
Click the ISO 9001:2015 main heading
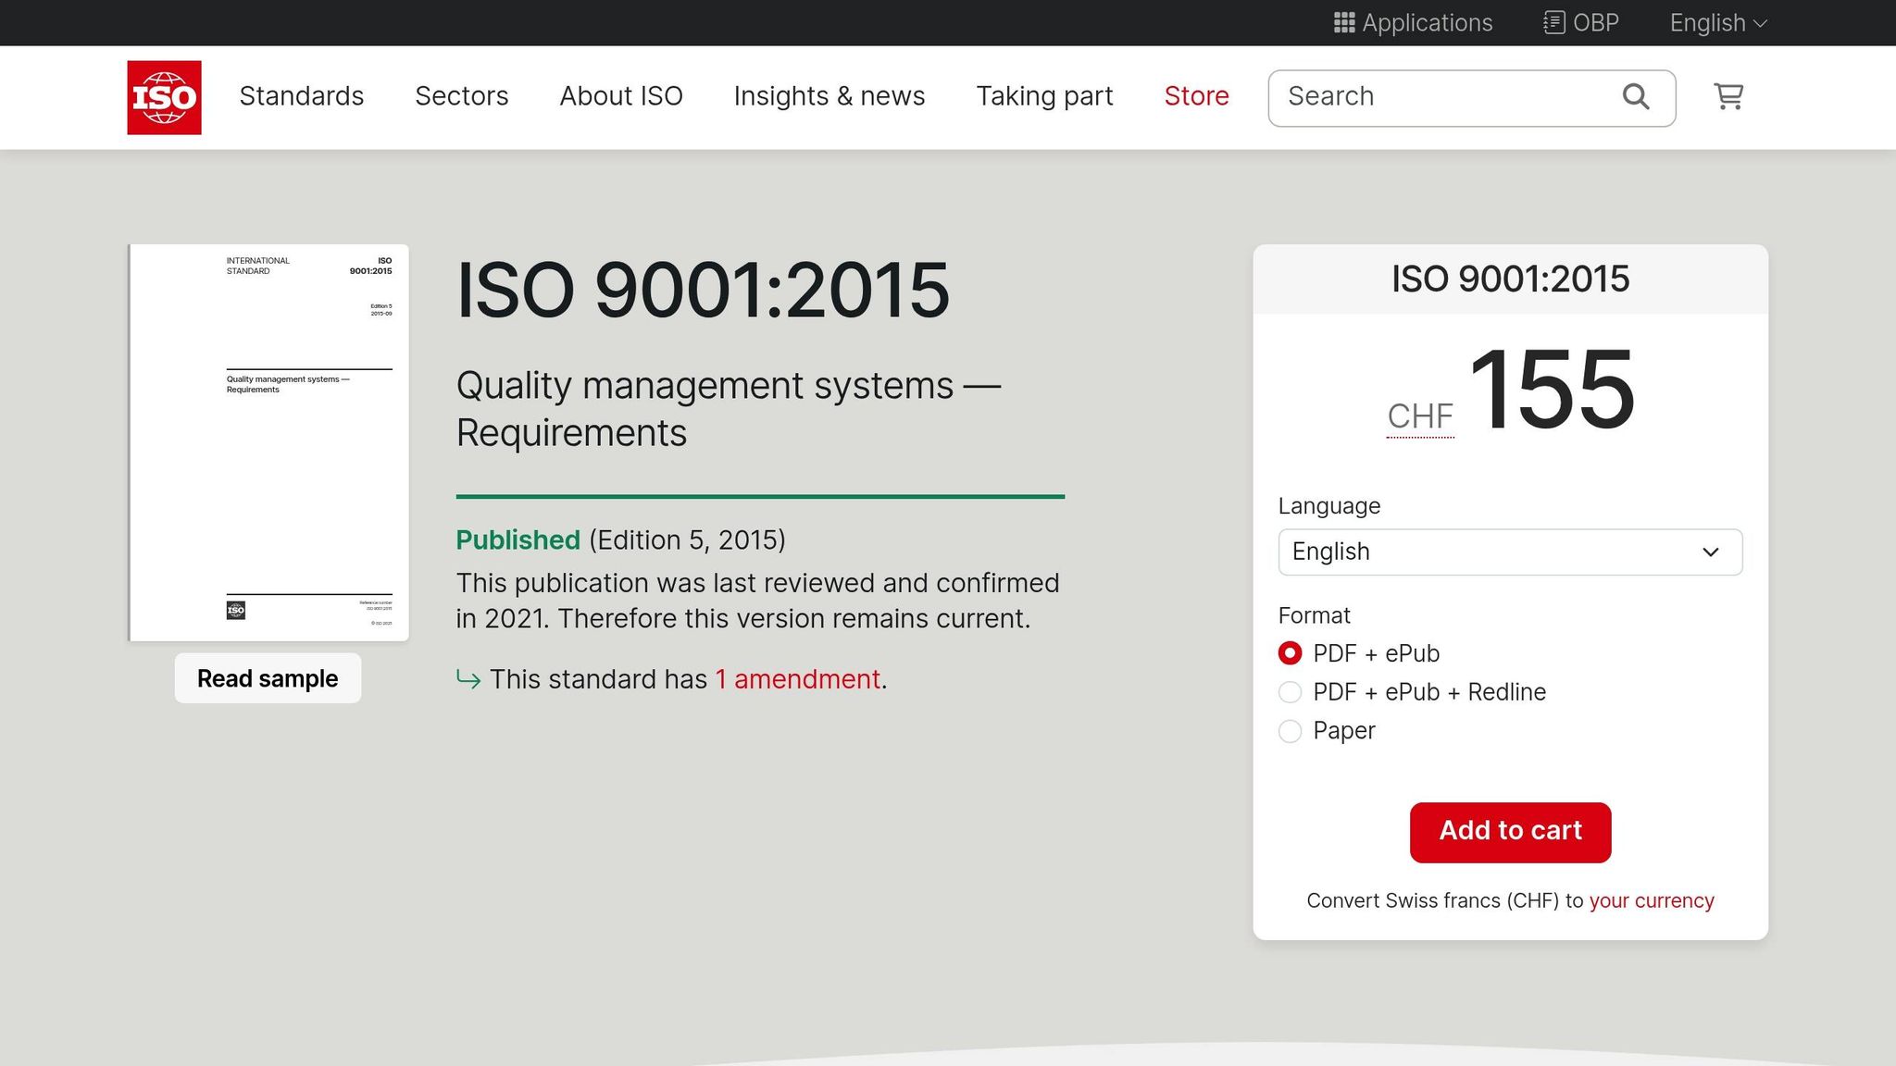pyautogui.click(x=703, y=291)
